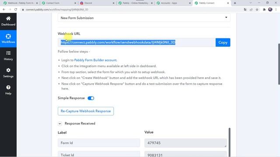Click the page vertical scrollbar
This screenshot has width=280, height=157.
[x=279, y=64]
